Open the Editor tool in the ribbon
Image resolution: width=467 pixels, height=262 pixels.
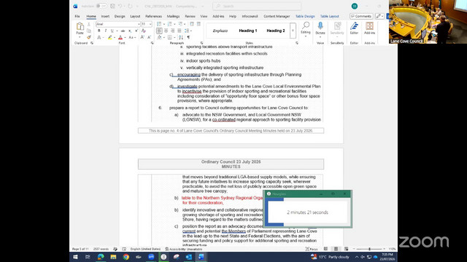(x=354, y=28)
